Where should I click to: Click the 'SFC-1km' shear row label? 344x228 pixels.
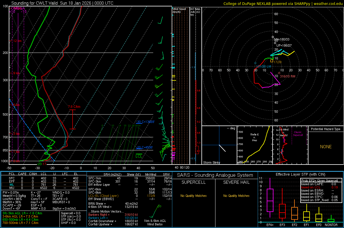[x=95, y=178]
